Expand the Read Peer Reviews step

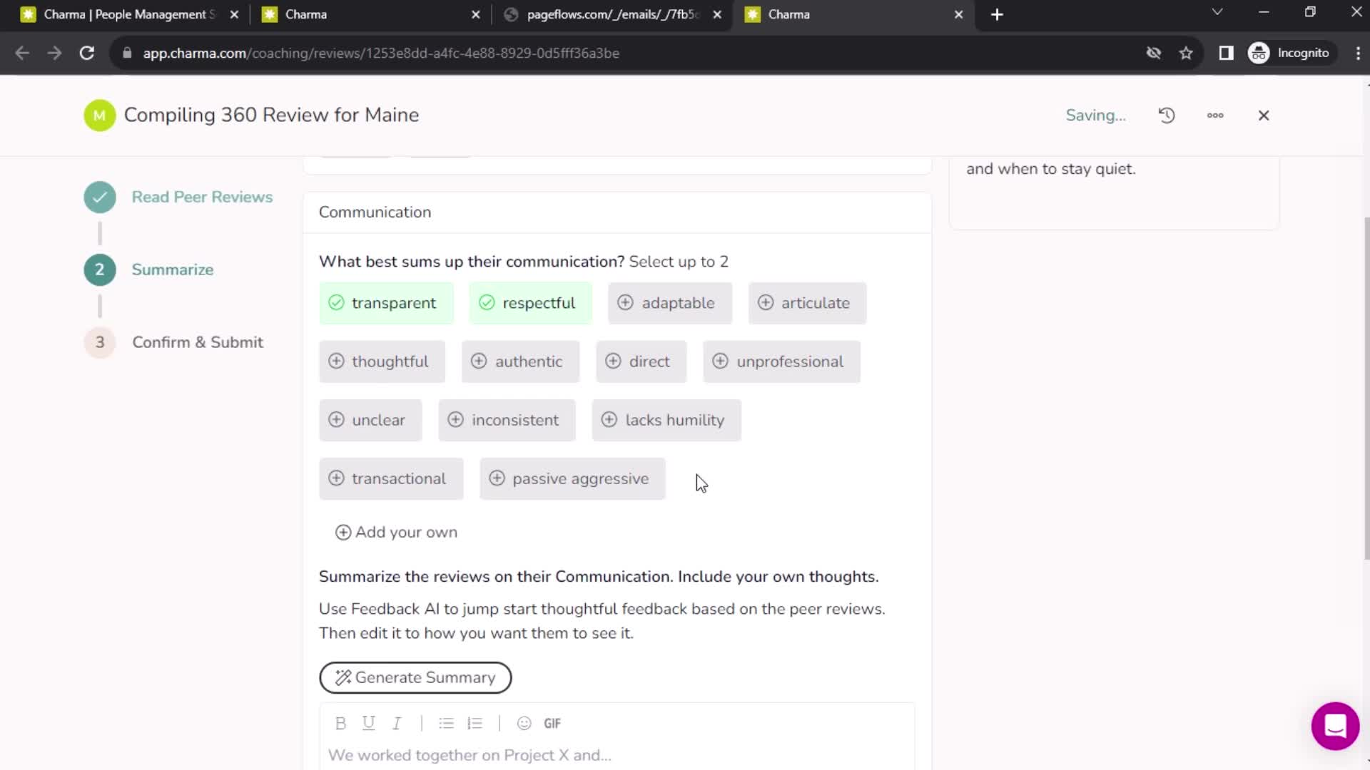tap(203, 197)
